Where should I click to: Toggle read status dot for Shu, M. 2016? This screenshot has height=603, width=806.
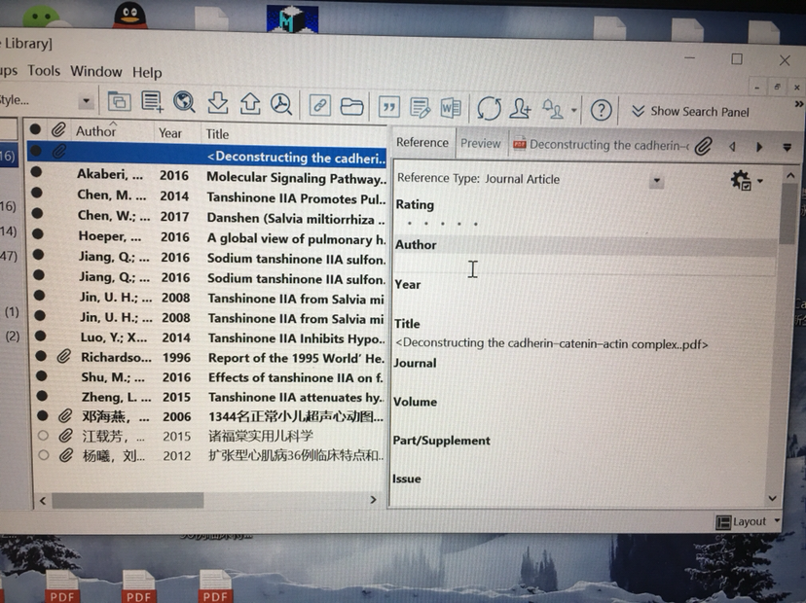(x=42, y=375)
